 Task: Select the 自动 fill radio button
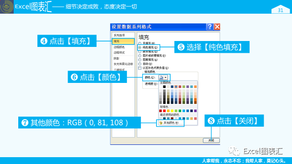[x=140, y=64]
